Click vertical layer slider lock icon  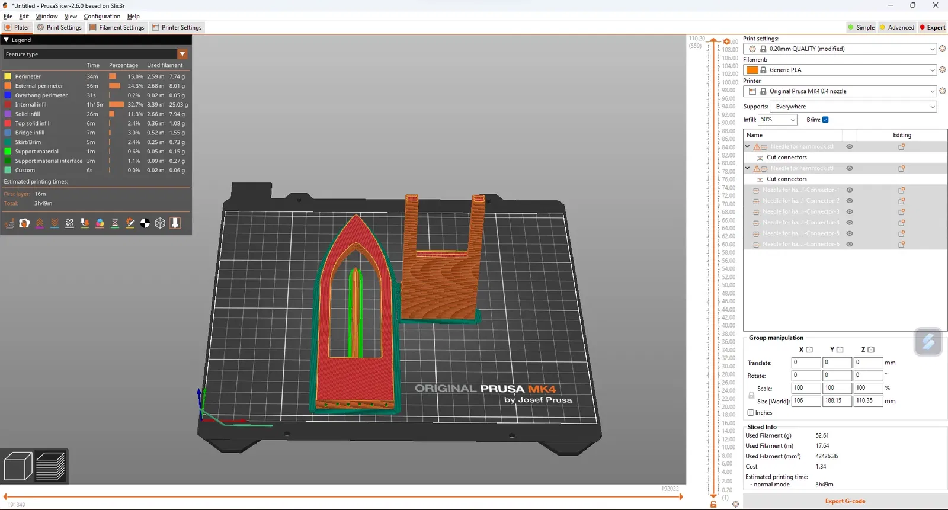point(713,504)
